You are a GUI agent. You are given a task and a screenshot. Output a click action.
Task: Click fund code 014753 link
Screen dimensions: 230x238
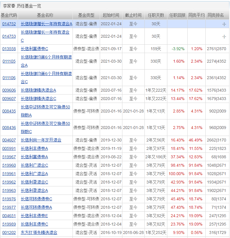coord(9,36)
